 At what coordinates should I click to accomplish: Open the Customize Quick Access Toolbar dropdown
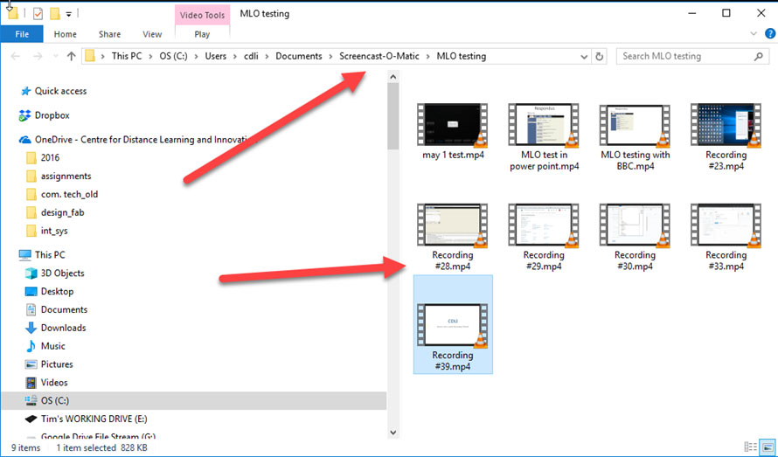69,14
